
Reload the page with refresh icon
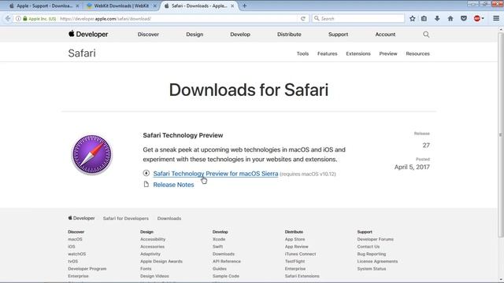pos(302,19)
